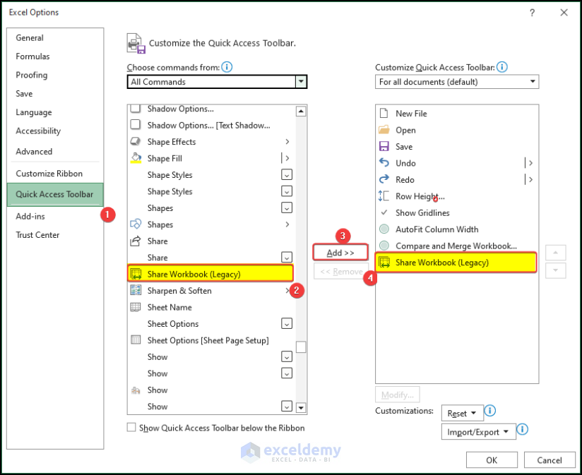Click the Shape Fill paint bucket icon

(136, 158)
